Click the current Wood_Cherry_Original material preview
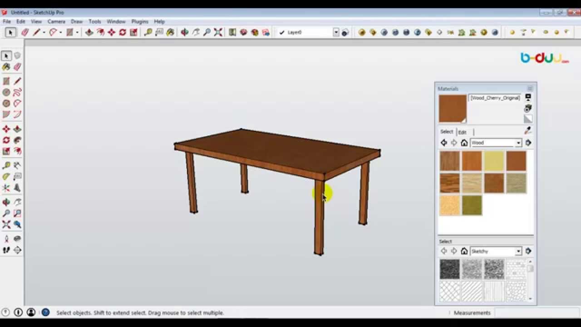 coord(453,109)
